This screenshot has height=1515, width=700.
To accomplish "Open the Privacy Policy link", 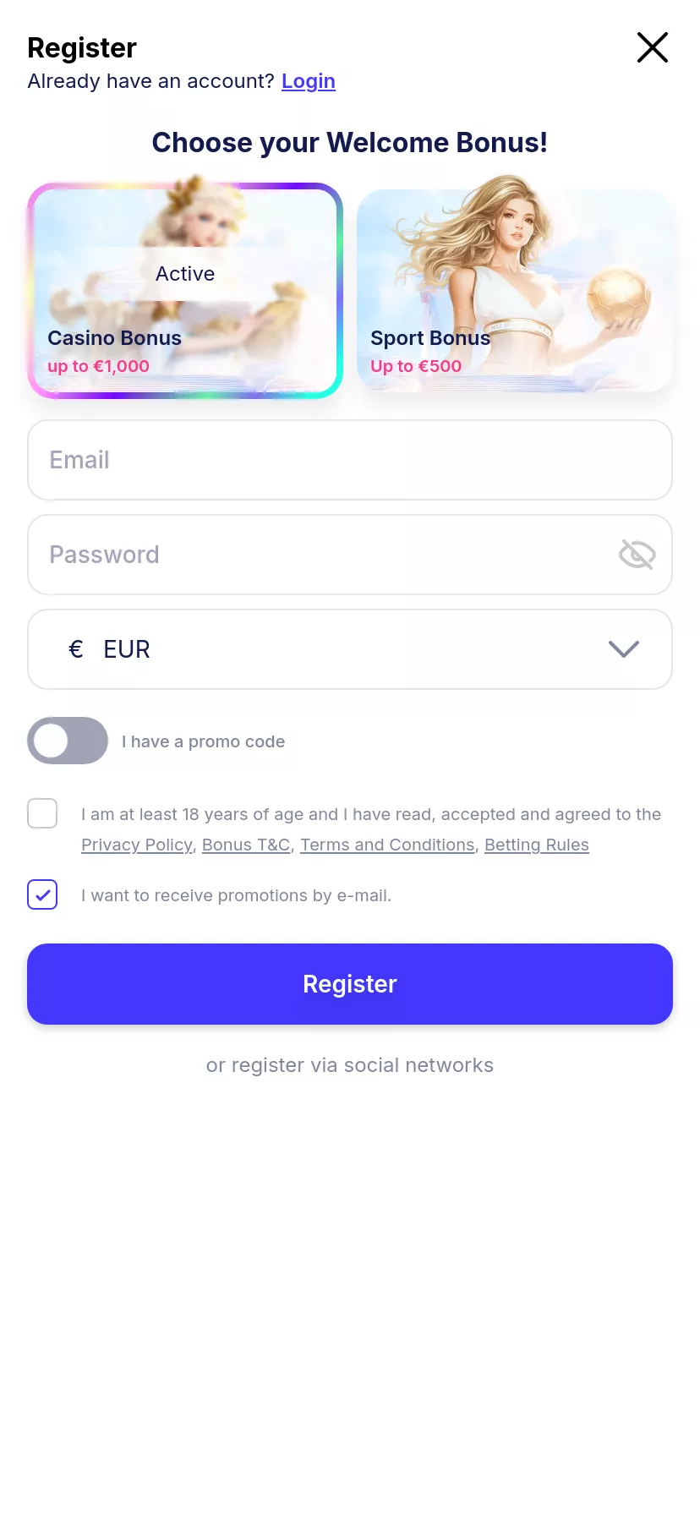I will click(x=137, y=845).
